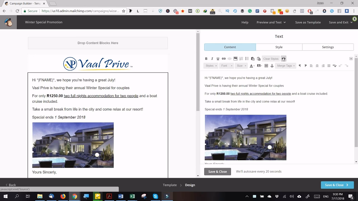Open Excel from the Windows taskbar

[x=132, y=196]
